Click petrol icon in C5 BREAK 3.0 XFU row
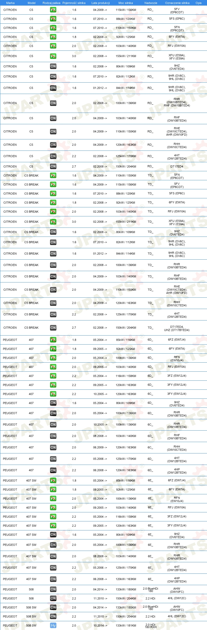Image resolution: width=207 pixels, height=630 pixels. coord(53,222)
